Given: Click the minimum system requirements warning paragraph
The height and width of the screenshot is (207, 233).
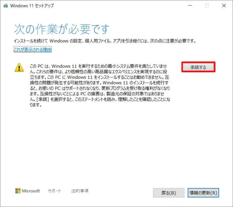Looking at the screenshot, I should 100,85.
